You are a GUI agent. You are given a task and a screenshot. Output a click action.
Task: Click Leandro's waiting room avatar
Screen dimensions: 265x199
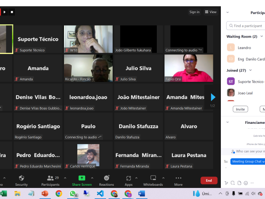tap(231, 47)
